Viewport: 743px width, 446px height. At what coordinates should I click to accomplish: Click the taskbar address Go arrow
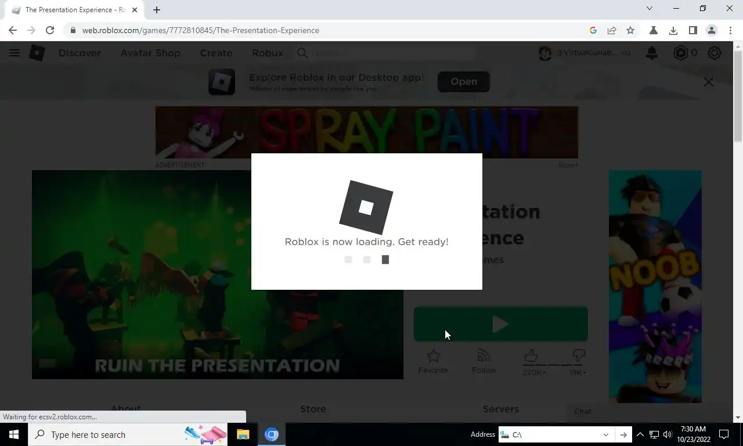tap(623, 434)
